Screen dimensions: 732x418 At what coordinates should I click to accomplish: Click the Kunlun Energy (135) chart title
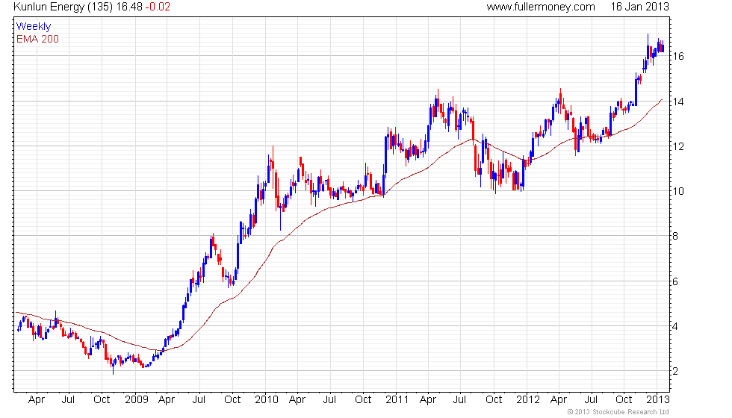(63, 7)
